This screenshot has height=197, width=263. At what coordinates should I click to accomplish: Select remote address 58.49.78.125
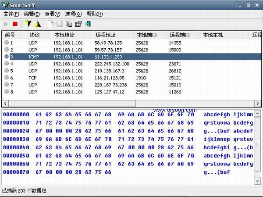108,43
